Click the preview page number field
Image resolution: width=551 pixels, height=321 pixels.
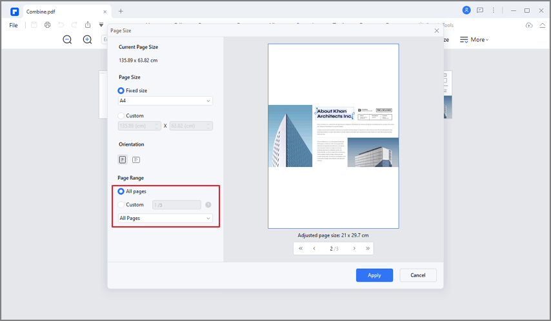(334, 249)
